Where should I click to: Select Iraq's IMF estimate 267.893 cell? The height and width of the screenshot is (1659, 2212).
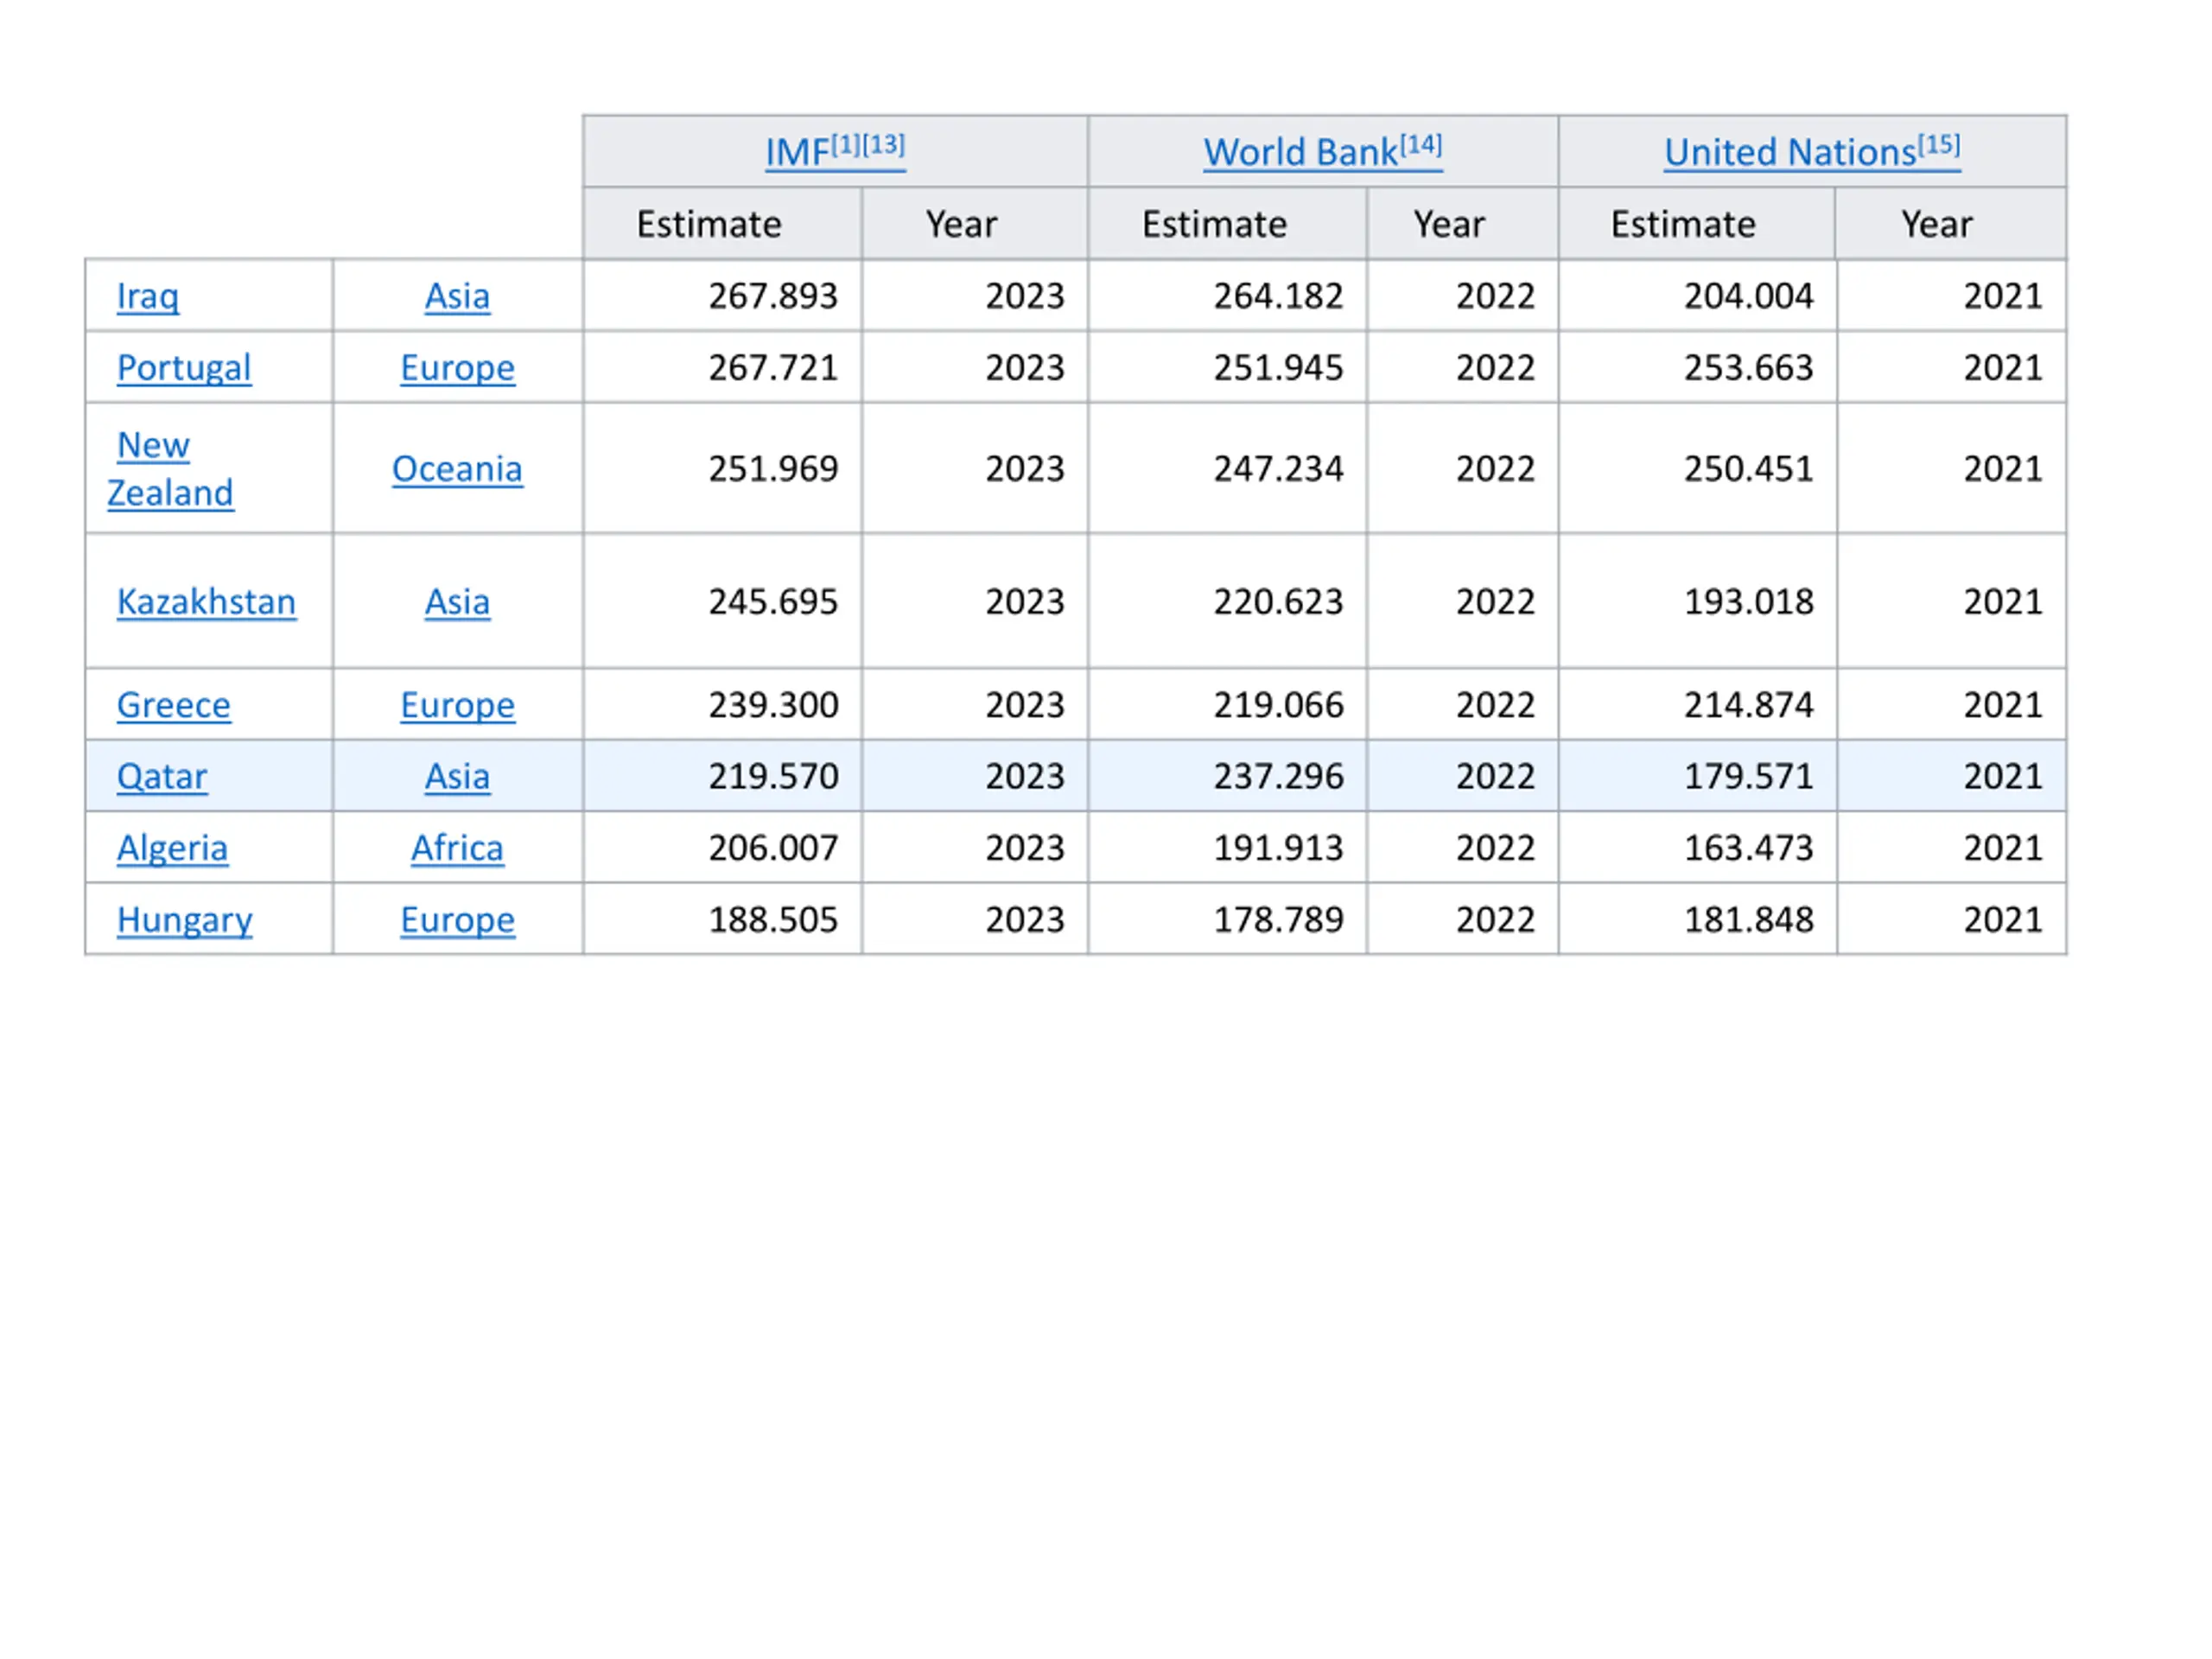coord(722,296)
